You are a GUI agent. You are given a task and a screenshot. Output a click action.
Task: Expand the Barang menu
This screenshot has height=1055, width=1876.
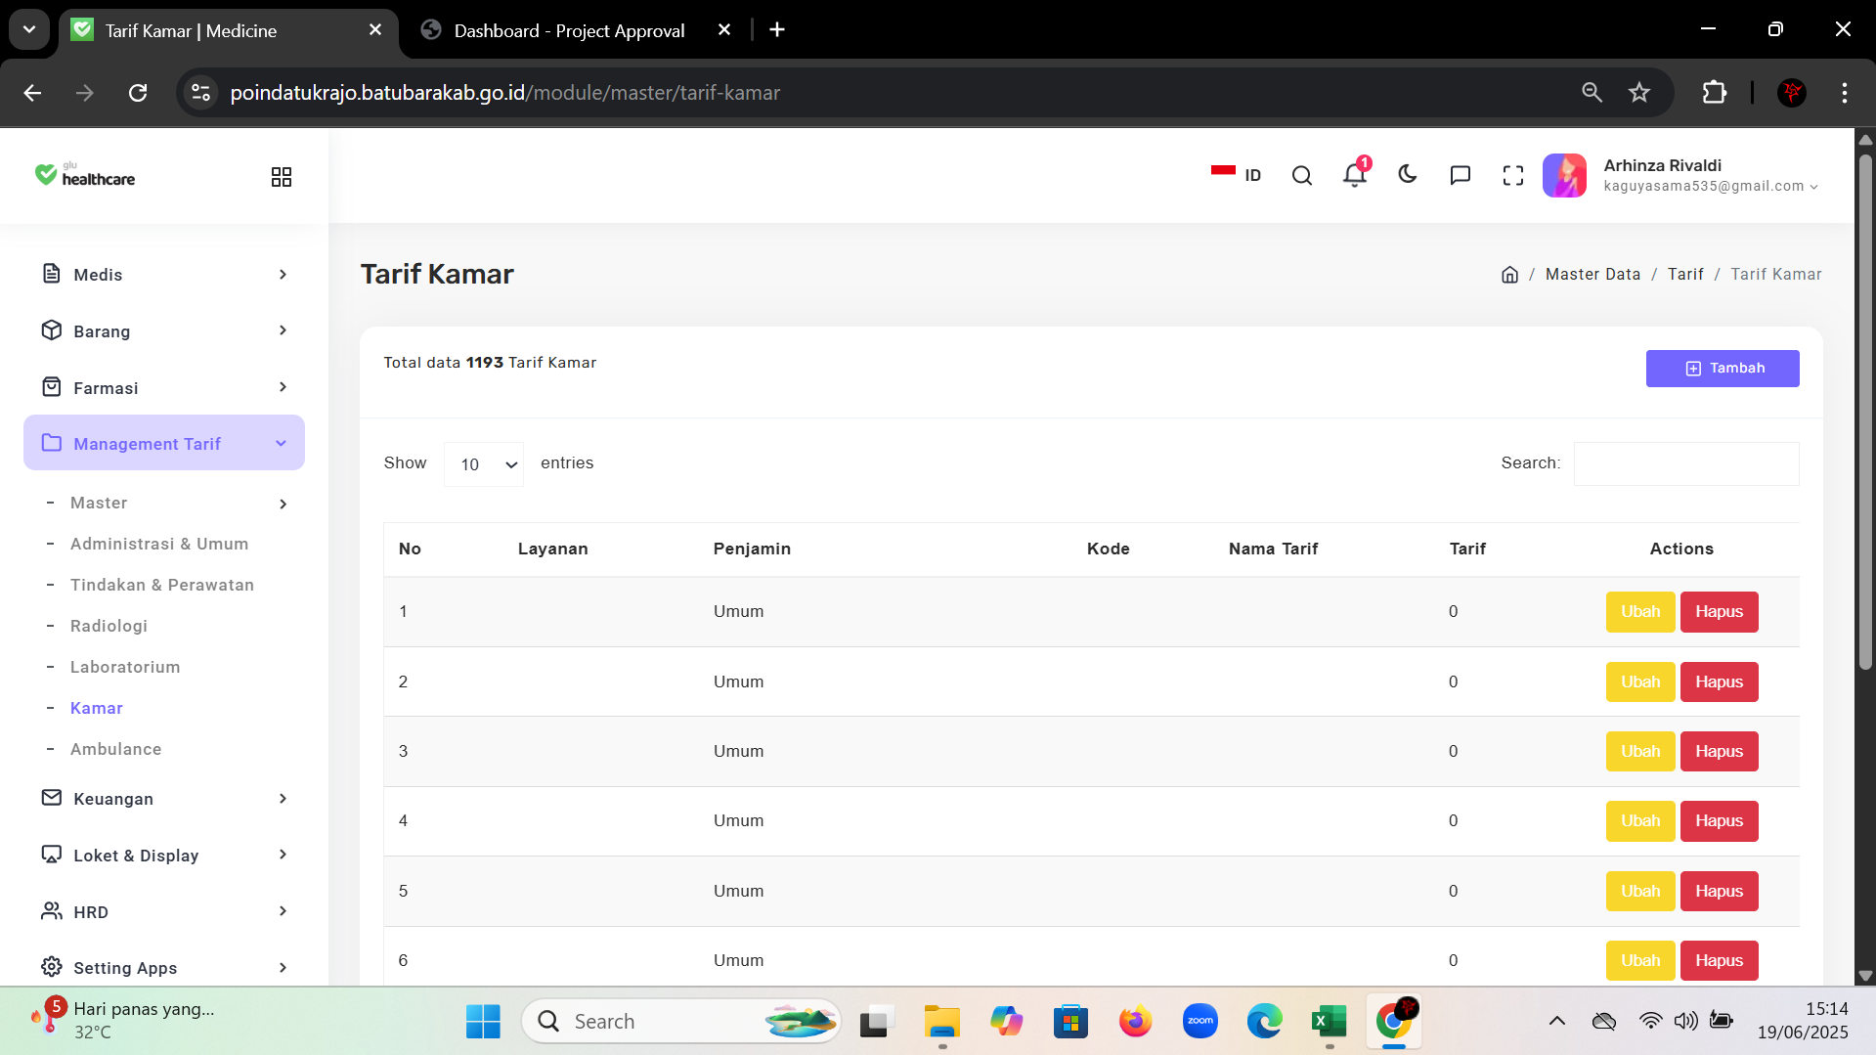[x=164, y=331]
